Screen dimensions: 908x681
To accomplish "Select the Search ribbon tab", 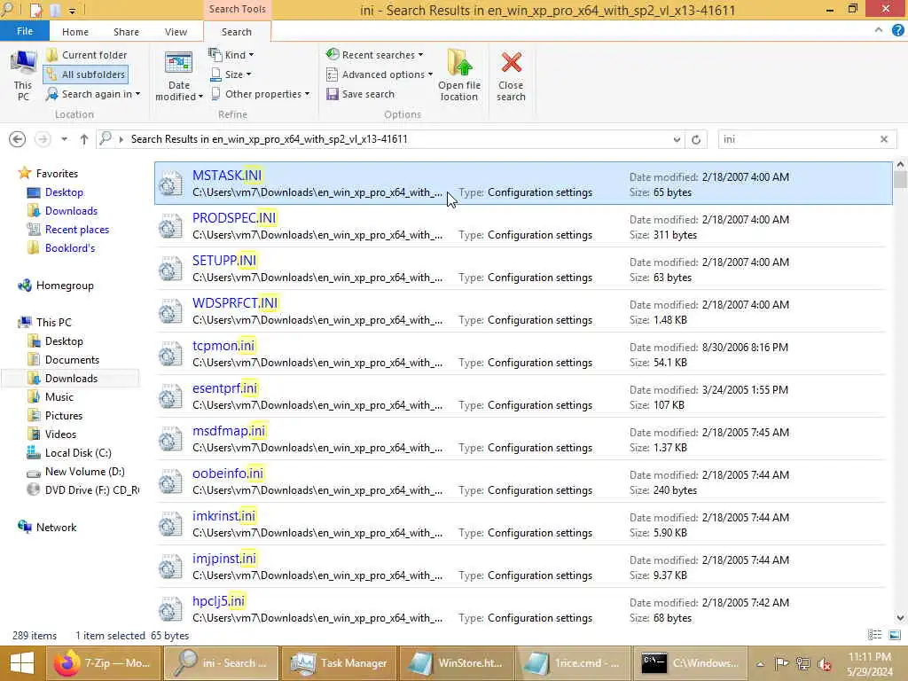I will (236, 32).
